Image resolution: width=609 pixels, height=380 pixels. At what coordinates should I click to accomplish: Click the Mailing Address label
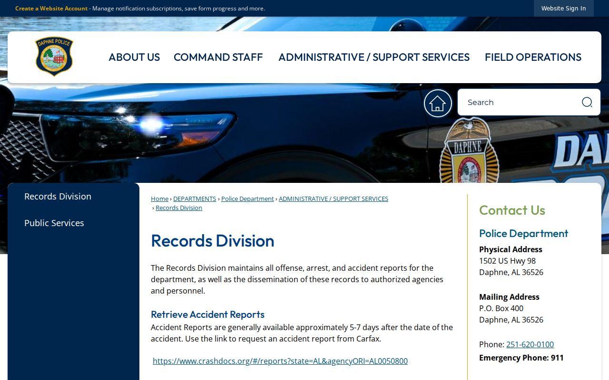click(x=509, y=297)
